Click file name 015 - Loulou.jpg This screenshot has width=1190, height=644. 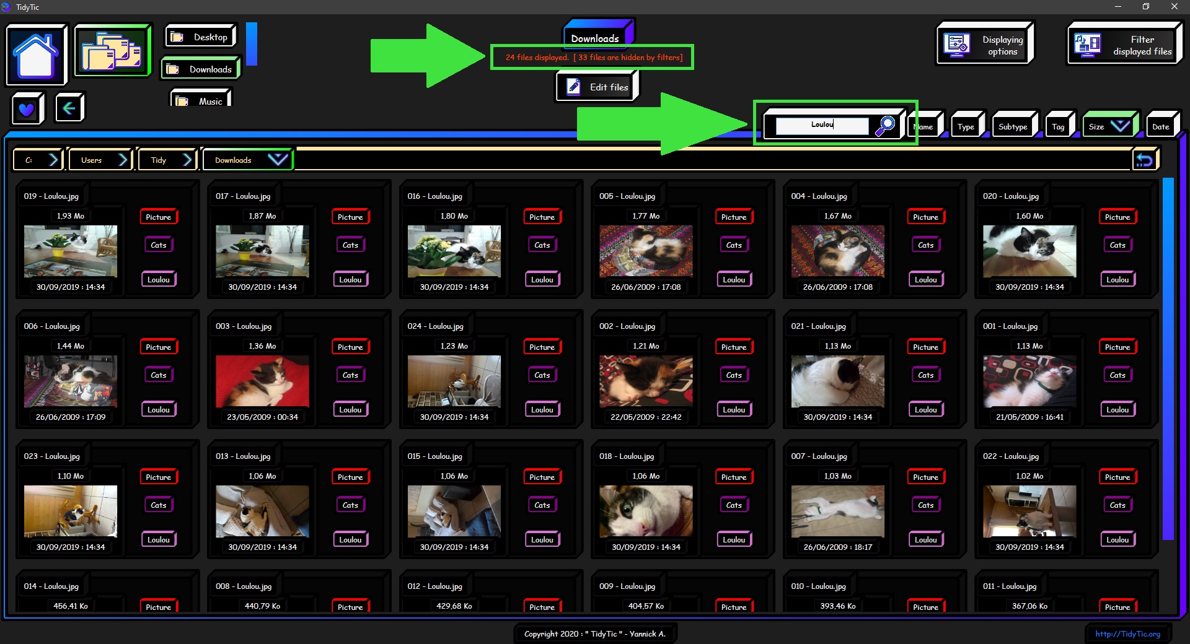(x=434, y=456)
